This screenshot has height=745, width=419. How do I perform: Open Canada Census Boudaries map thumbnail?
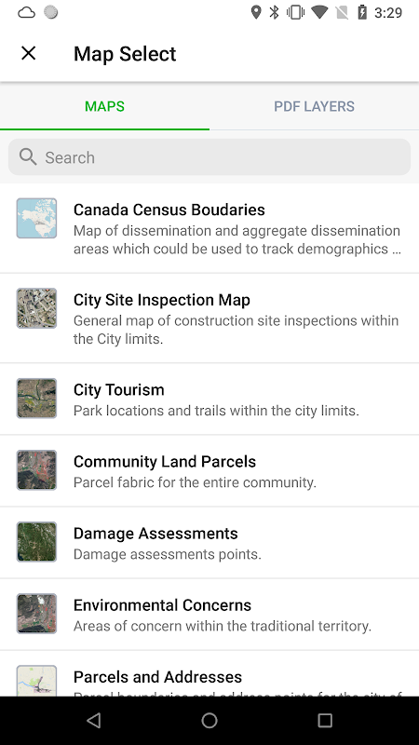click(36, 218)
